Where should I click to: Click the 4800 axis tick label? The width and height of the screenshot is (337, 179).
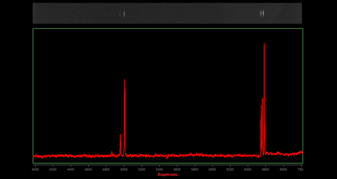(106, 169)
